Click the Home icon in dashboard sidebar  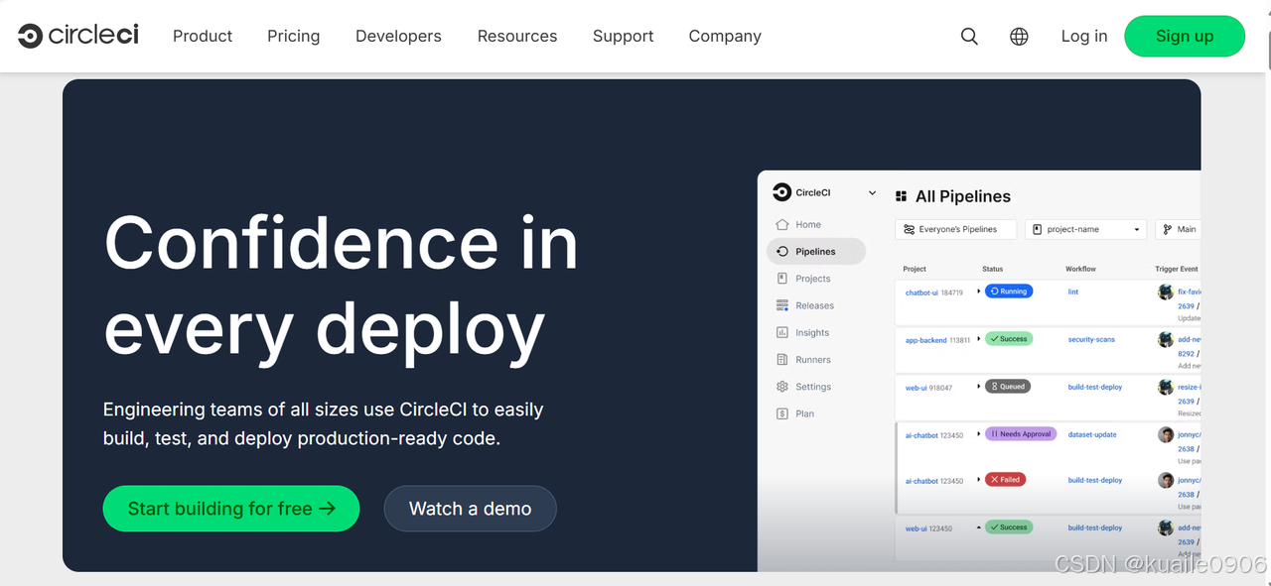click(x=782, y=225)
